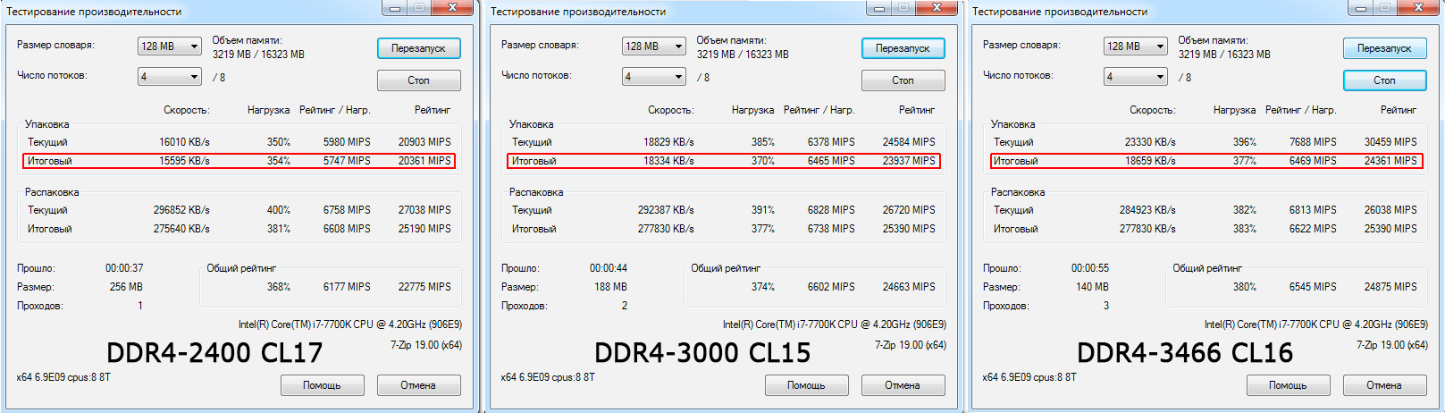The height and width of the screenshot is (413, 1445).
Task: Close the leftmost benchmark window
Action: tap(453, 8)
